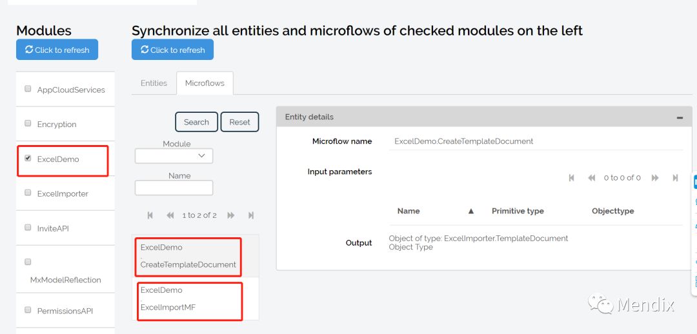Collapse the Entity details panel

(x=680, y=117)
